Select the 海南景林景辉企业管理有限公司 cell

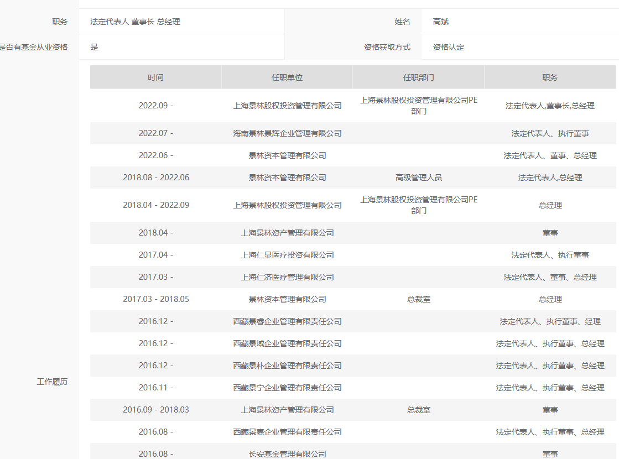[x=287, y=133]
